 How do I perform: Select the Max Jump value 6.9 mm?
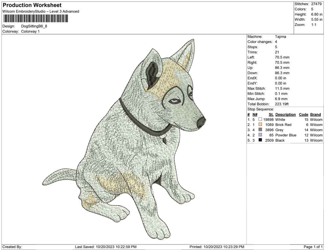pyautogui.click(x=281, y=99)
